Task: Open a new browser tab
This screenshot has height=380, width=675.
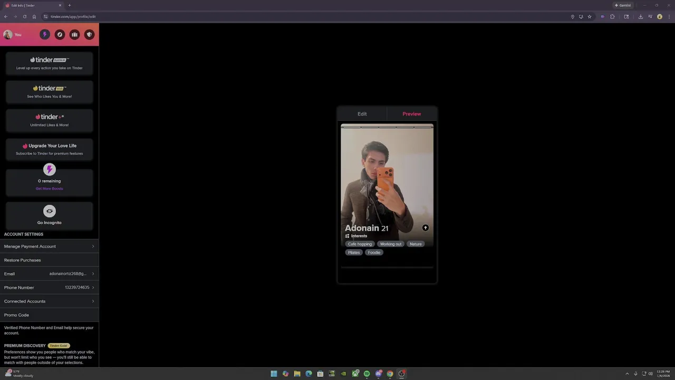Action: pos(69,5)
